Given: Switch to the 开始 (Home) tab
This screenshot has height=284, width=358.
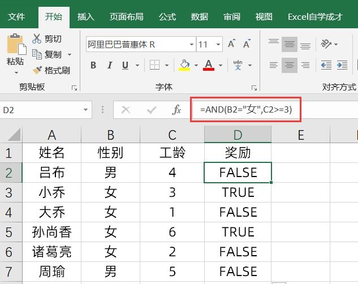Looking at the screenshot, I should tap(54, 16).
